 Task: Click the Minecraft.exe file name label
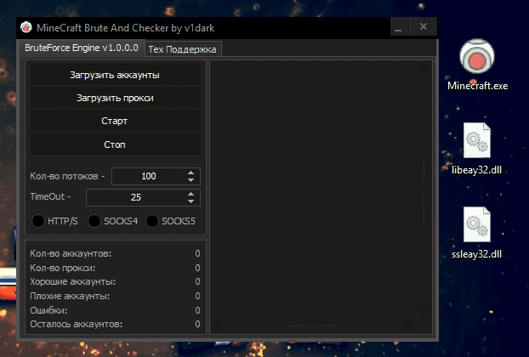(477, 86)
